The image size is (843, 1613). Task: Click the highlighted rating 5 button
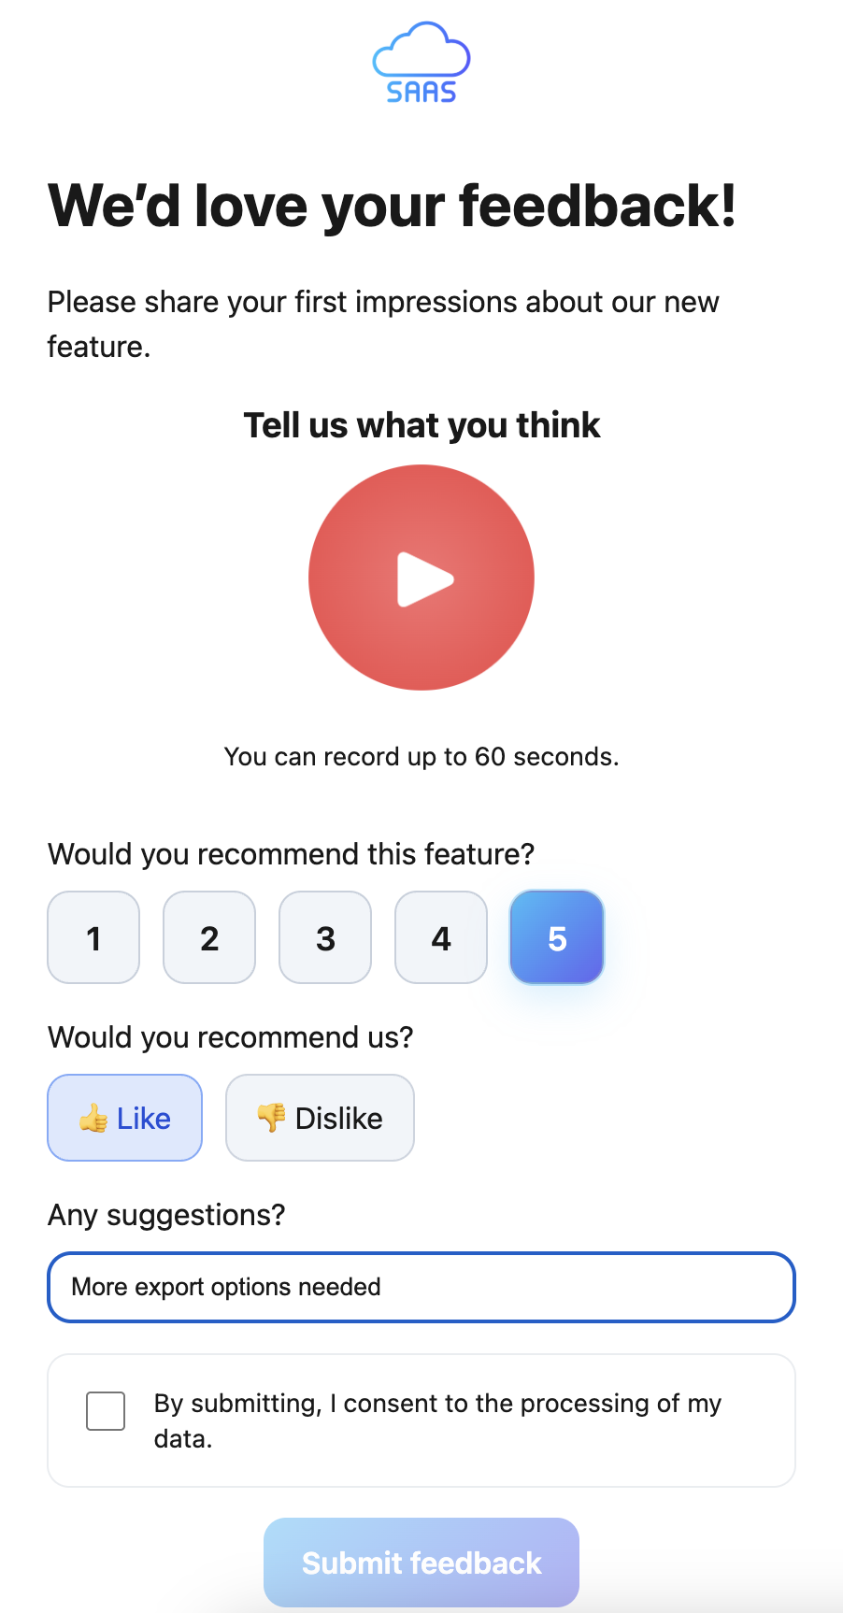557,937
